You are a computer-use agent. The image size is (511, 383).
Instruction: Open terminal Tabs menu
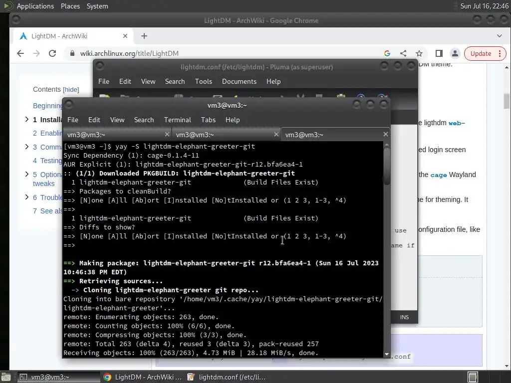click(208, 120)
